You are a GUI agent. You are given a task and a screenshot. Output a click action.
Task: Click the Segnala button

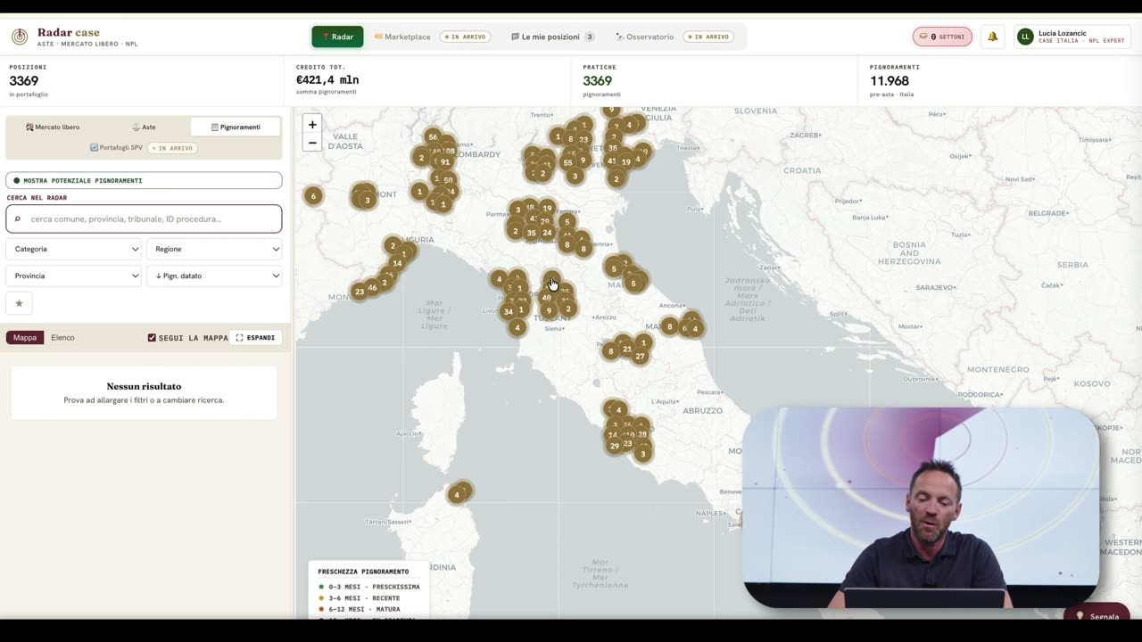(1096, 616)
